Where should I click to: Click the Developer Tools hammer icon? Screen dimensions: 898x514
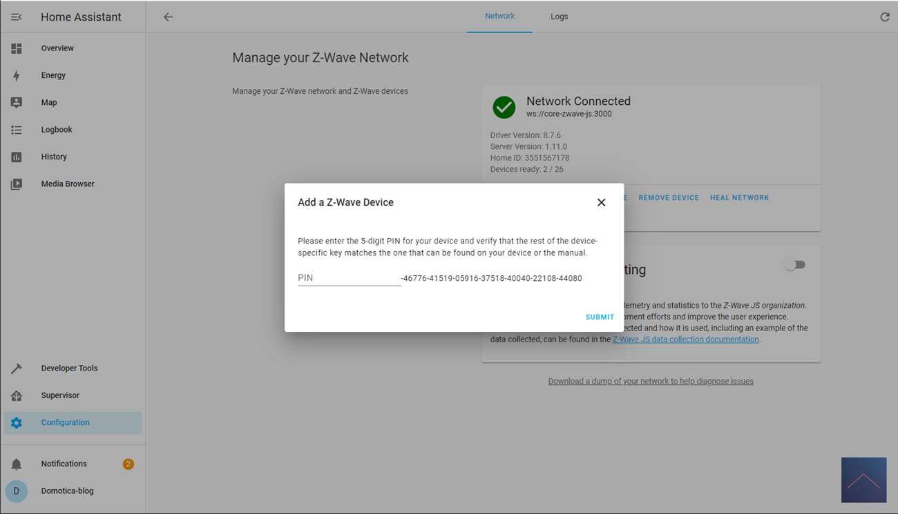[x=17, y=368]
